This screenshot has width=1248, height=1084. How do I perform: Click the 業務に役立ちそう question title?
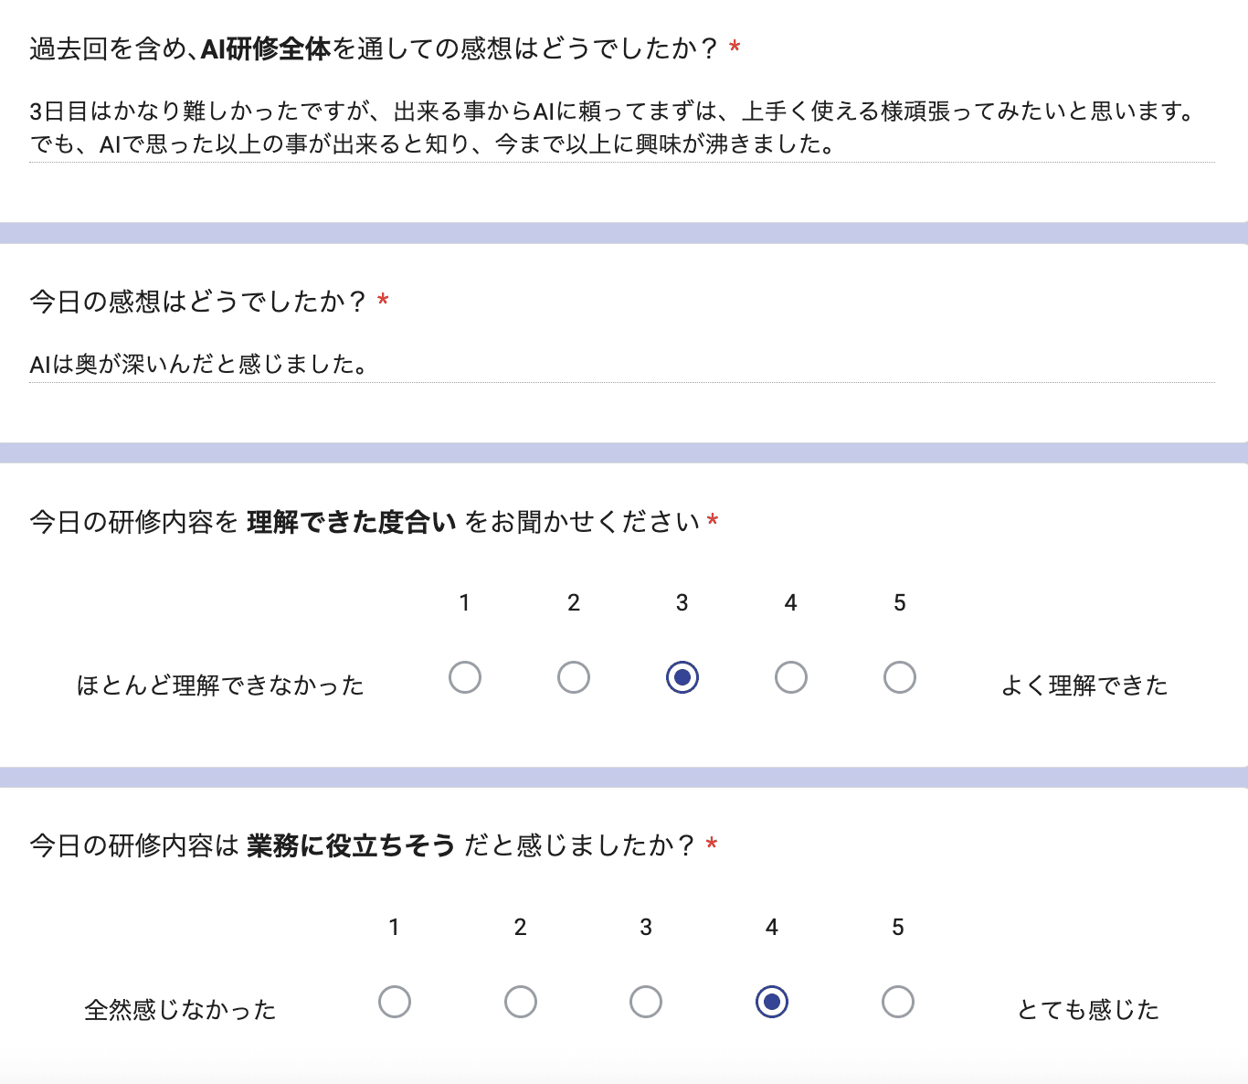pyautogui.click(x=371, y=846)
